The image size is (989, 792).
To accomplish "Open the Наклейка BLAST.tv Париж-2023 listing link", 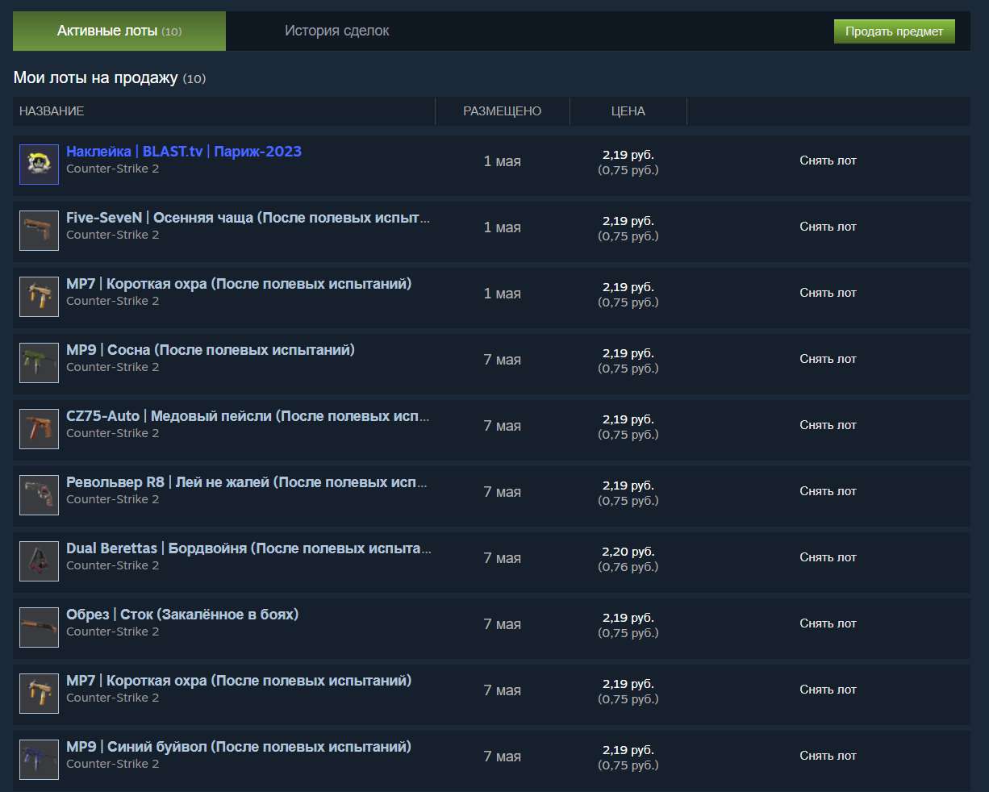I will point(184,152).
